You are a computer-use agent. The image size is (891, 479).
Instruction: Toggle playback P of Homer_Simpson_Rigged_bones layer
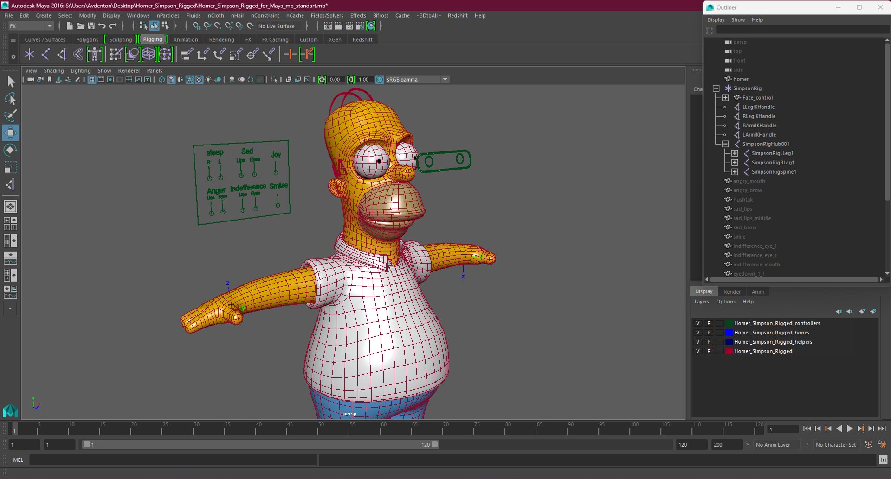pyautogui.click(x=709, y=333)
